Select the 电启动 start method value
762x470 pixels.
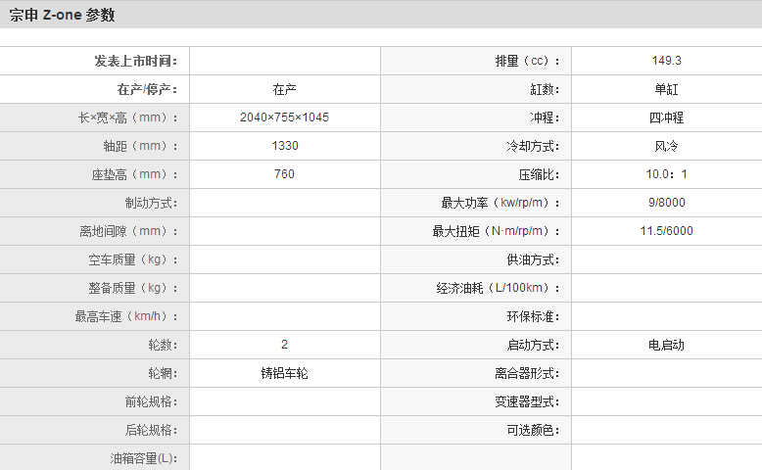[666, 345]
